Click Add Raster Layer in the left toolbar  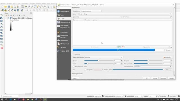[1, 18]
